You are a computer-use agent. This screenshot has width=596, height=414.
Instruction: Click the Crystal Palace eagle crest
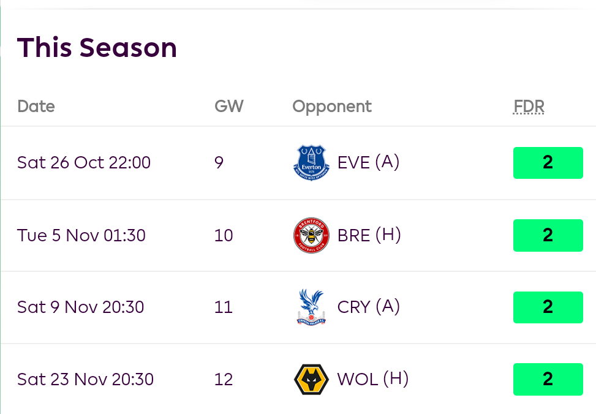(x=311, y=307)
